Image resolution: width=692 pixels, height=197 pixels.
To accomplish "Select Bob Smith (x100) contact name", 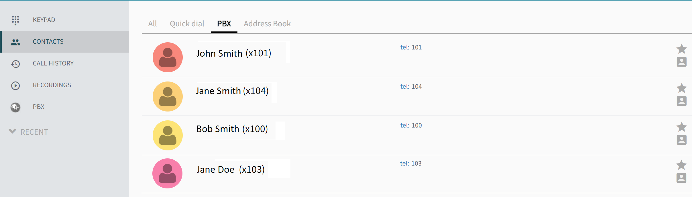I will 232,129.
